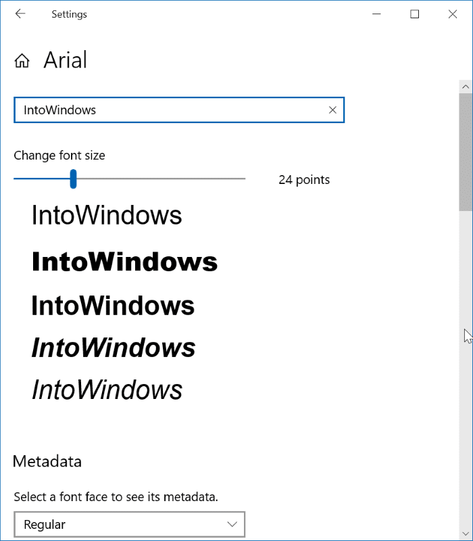This screenshot has height=541, width=473.
Task: Click the back arrow to return to Fonts list
Action: pyautogui.click(x=20, y=14)
